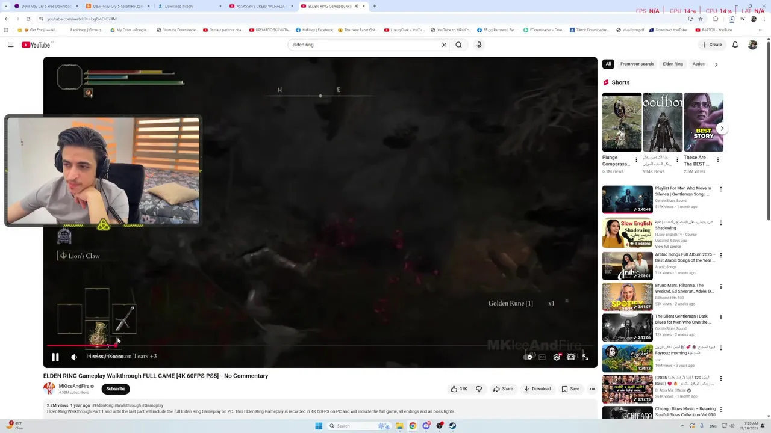Open options for The Silent Gentleman video
This screenshot has height=433, width=771.
[720, 318]
